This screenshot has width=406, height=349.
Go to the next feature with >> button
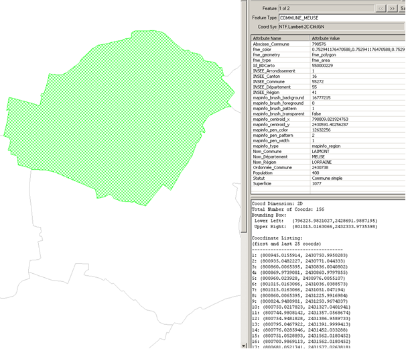(x=392, y=7)
